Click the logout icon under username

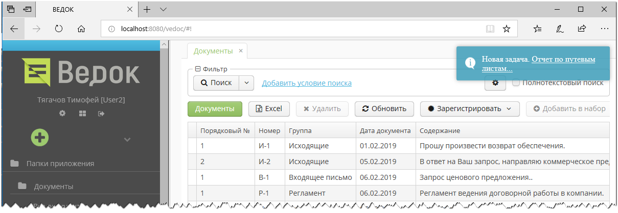coord(101,113)
